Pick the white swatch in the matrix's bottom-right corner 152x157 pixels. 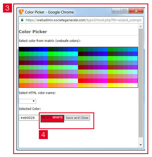tap(135, 85)
